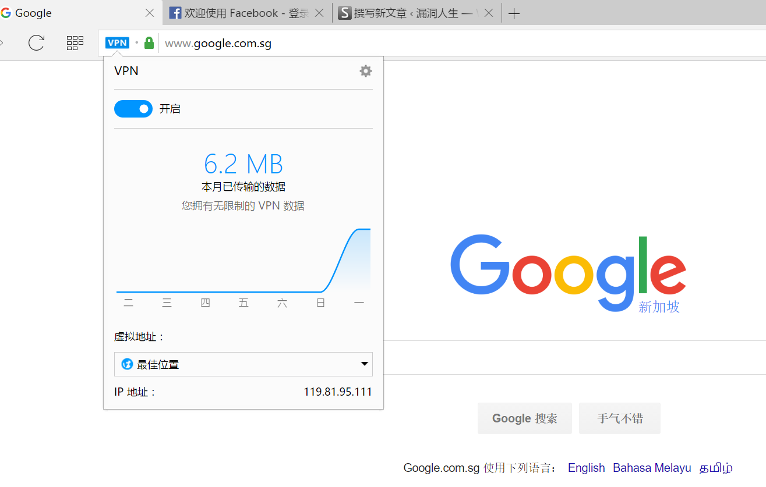This screenshot has height=487, width=766.
Task: Click the address bar URL www.google.com.sg
Action: coord(218,43)
